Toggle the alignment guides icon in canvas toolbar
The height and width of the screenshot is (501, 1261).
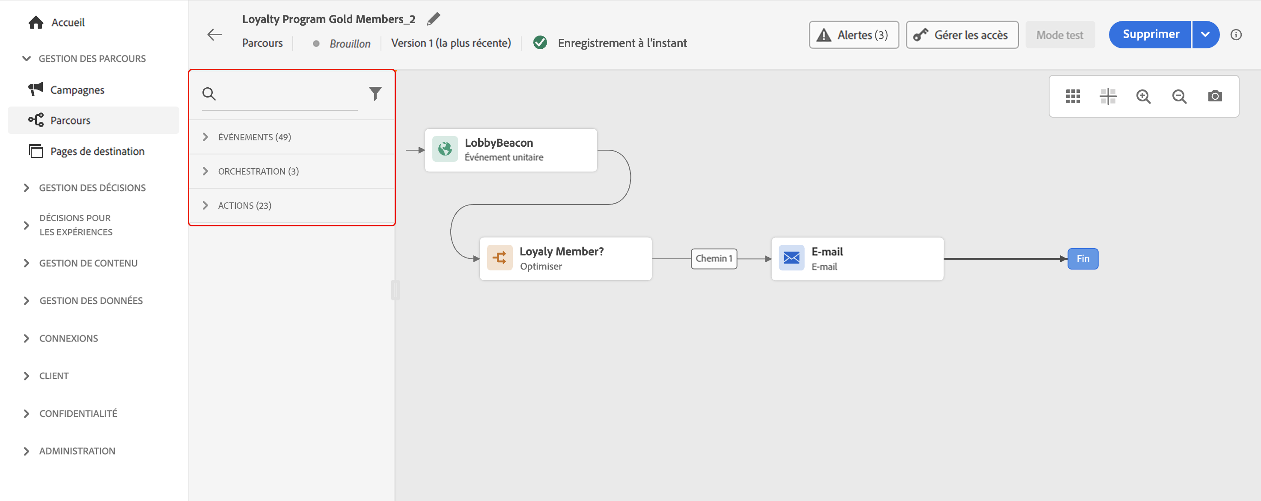(1108, 96)
